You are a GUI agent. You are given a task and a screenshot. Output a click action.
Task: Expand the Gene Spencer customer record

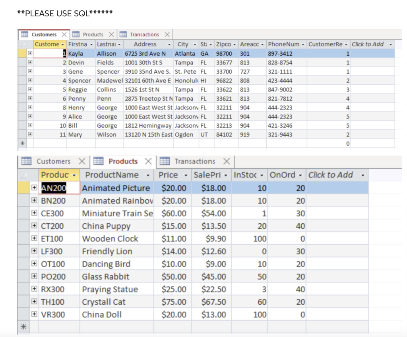pos(30,71)
